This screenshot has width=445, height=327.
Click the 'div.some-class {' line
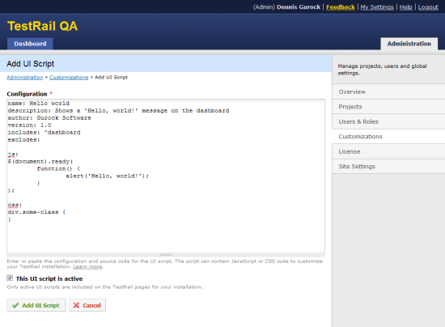click(x=36, y=212)
